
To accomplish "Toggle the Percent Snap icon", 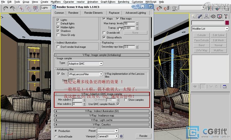I will 159,8.
